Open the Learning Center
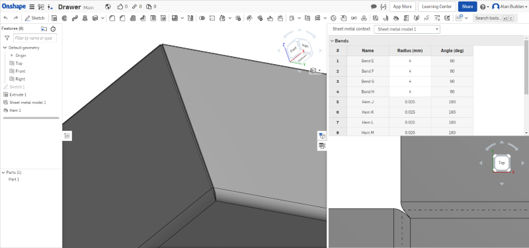The image size is (529, 248). coord(436,7)
